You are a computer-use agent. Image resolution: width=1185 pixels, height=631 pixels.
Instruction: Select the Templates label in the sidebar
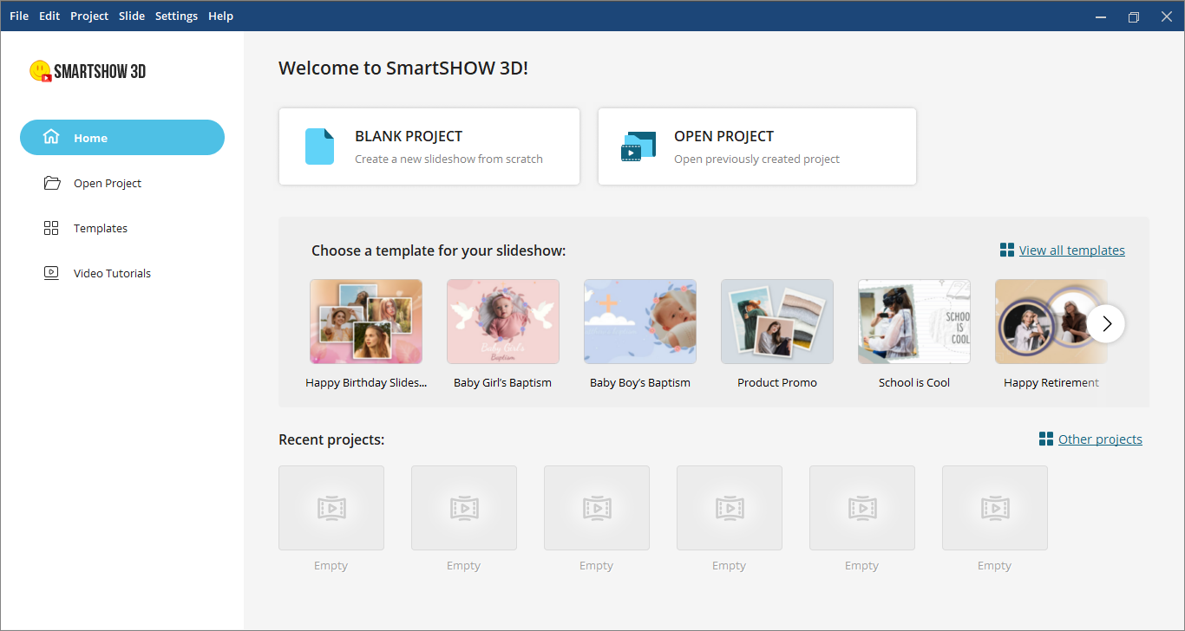[101, 228]
